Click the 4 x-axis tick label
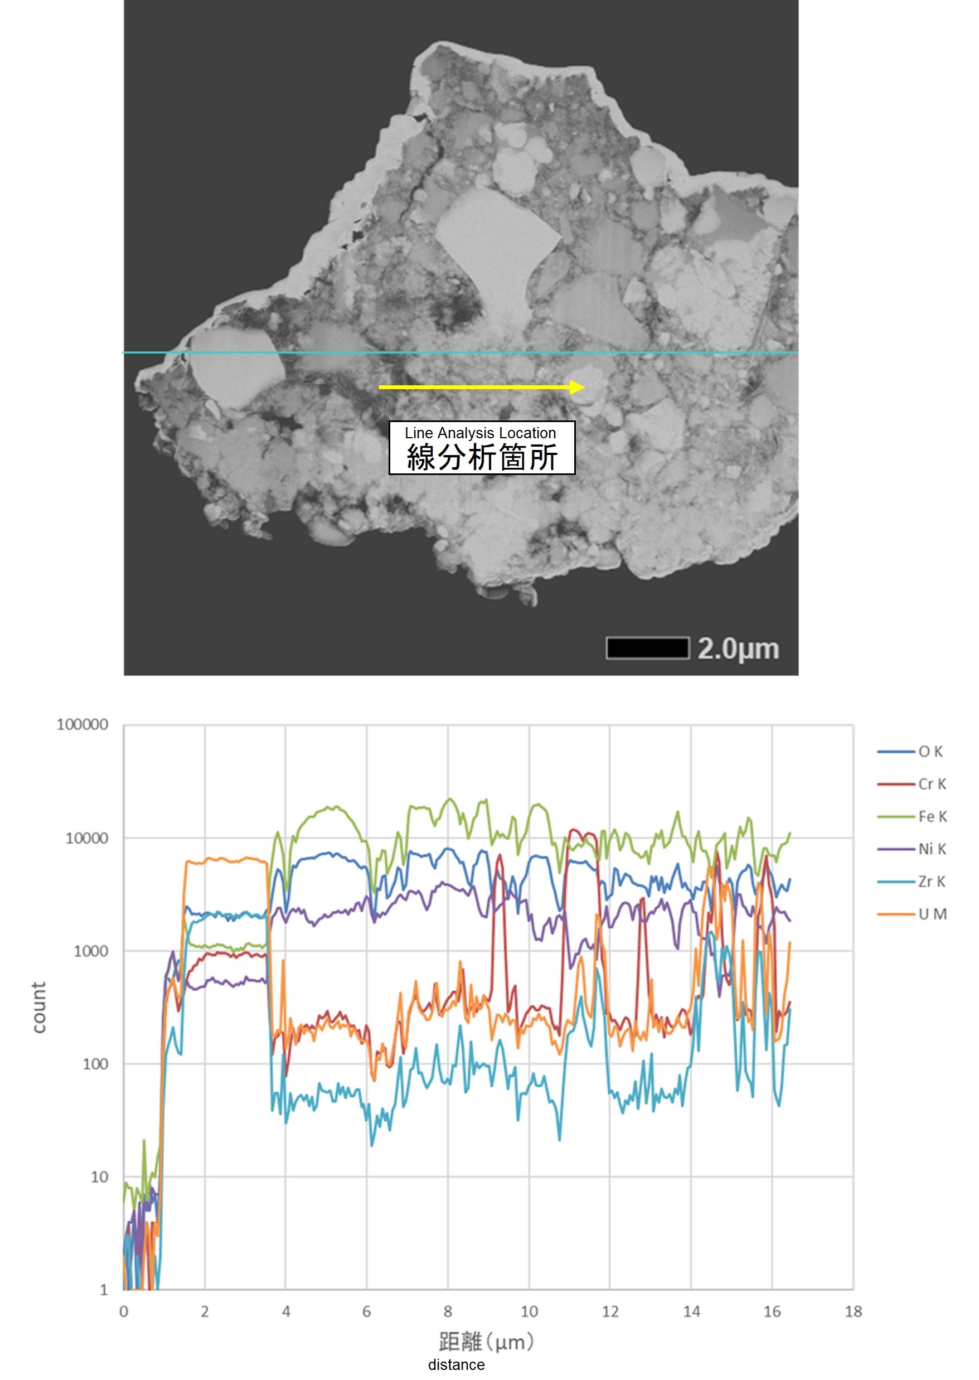 click(286, 1311)
